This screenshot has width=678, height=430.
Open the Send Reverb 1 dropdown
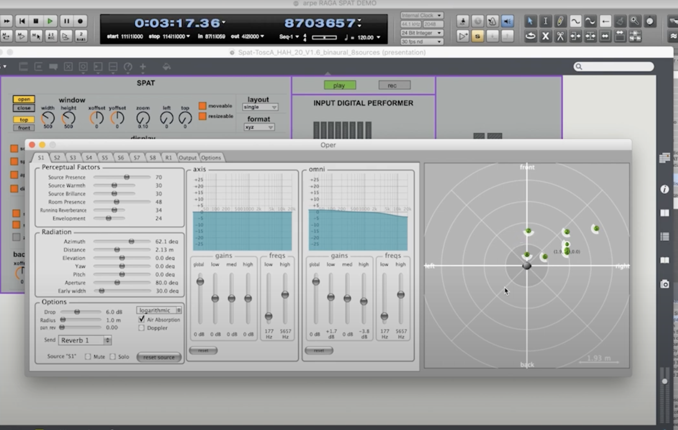(85, 340)
